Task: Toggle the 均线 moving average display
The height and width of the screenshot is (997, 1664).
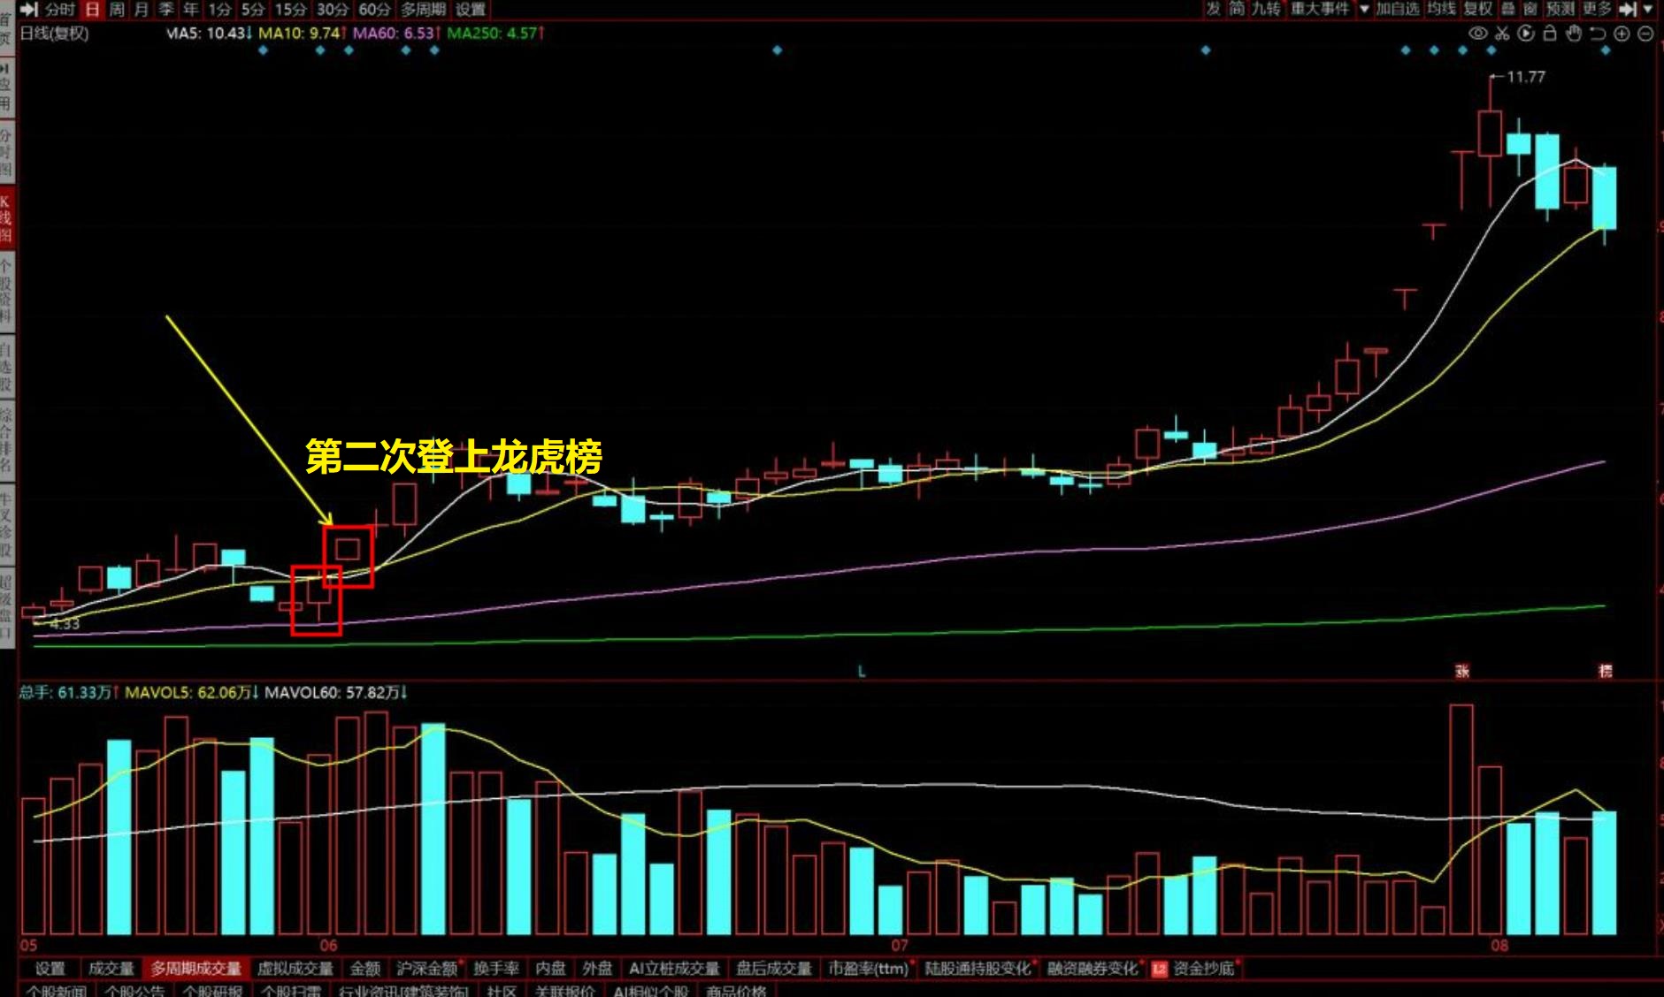Action: [x=1440, y=9]
